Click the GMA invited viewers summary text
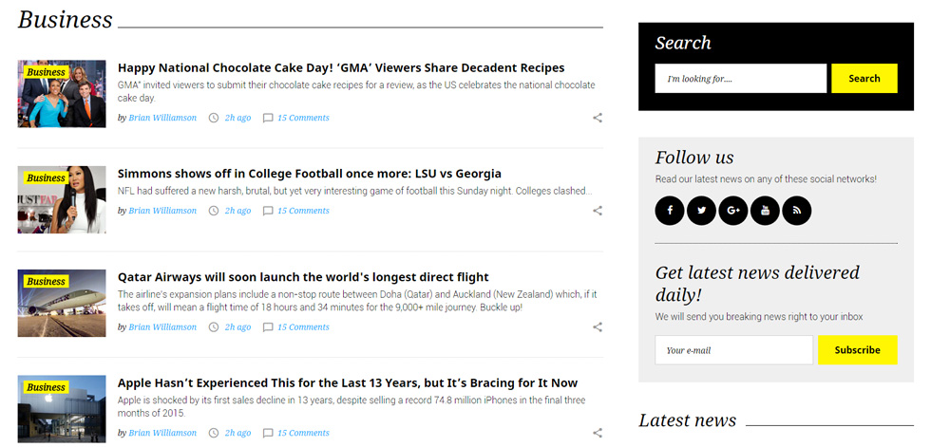This screenshot has height=447, width=931. point(356,91)
